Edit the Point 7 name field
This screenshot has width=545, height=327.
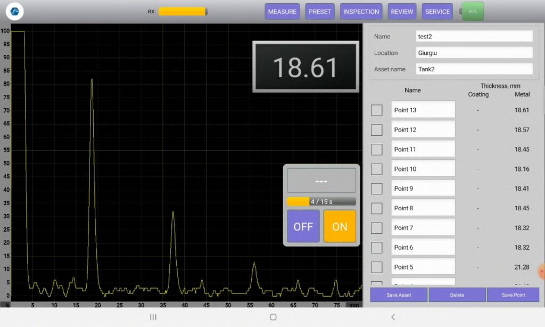point(423,227)
